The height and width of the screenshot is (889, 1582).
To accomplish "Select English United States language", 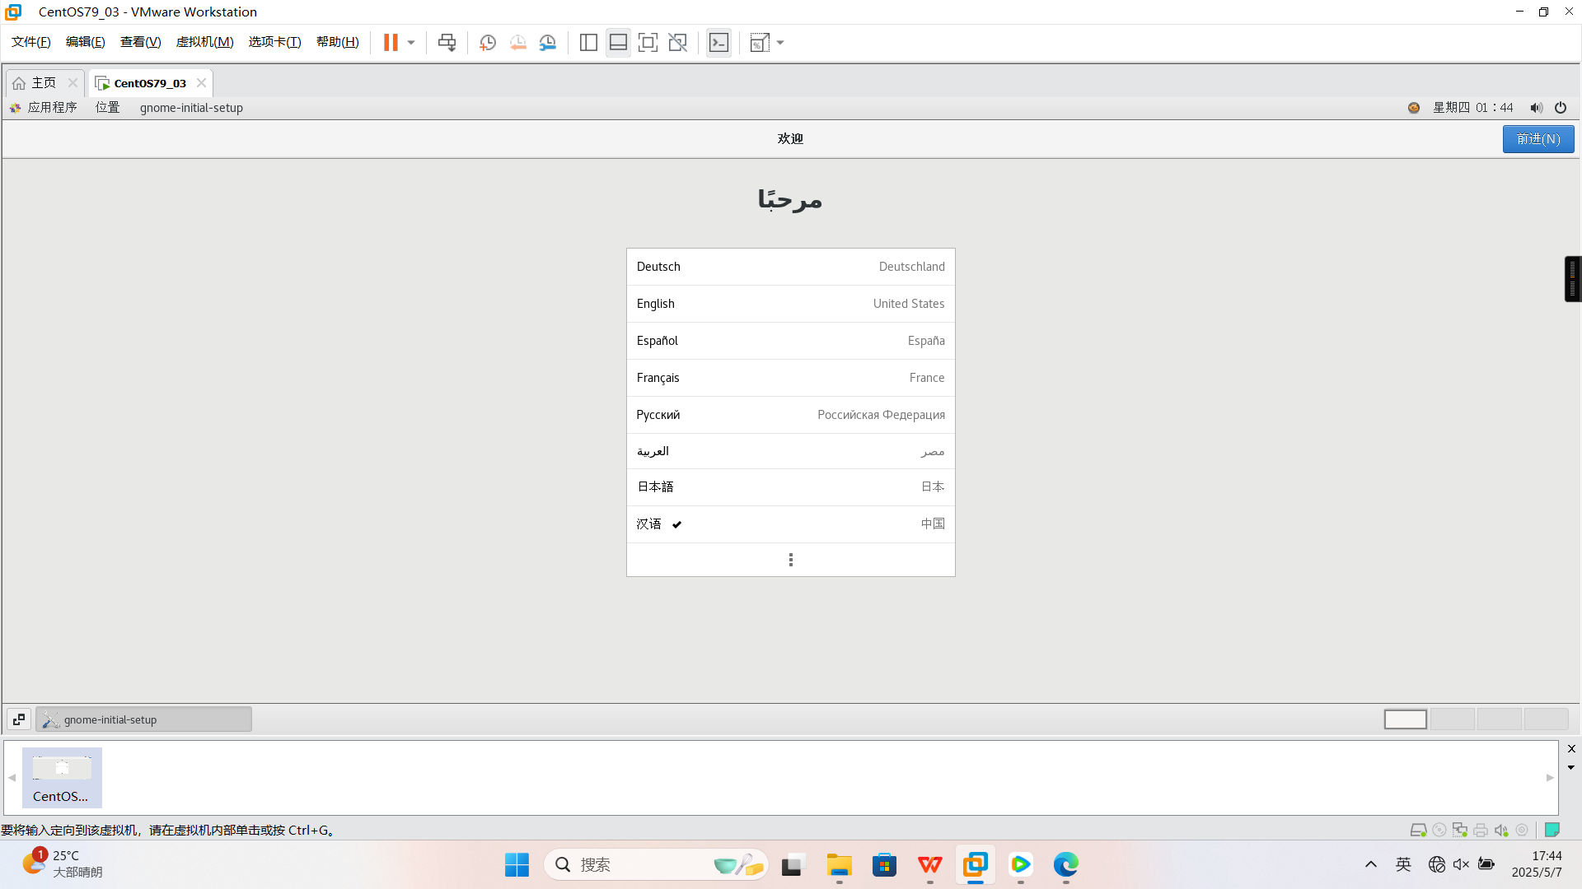I will (791, 304).
